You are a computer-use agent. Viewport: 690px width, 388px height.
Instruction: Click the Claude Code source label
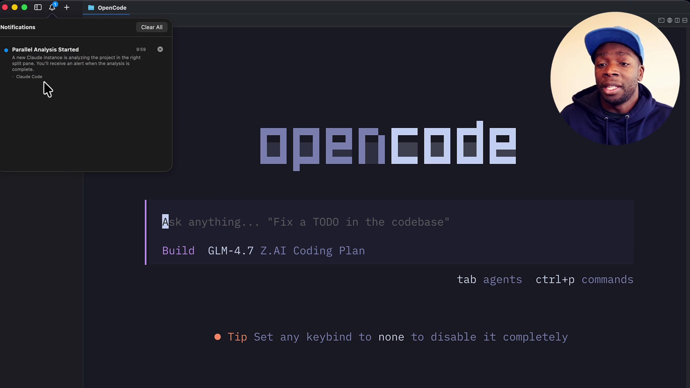[29, 77]
